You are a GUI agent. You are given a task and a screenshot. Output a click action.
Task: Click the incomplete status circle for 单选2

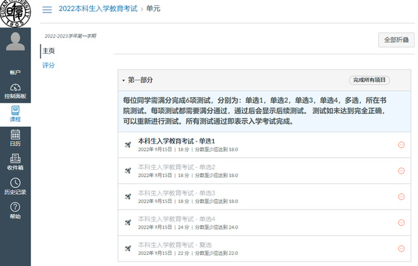coord(401,170)
